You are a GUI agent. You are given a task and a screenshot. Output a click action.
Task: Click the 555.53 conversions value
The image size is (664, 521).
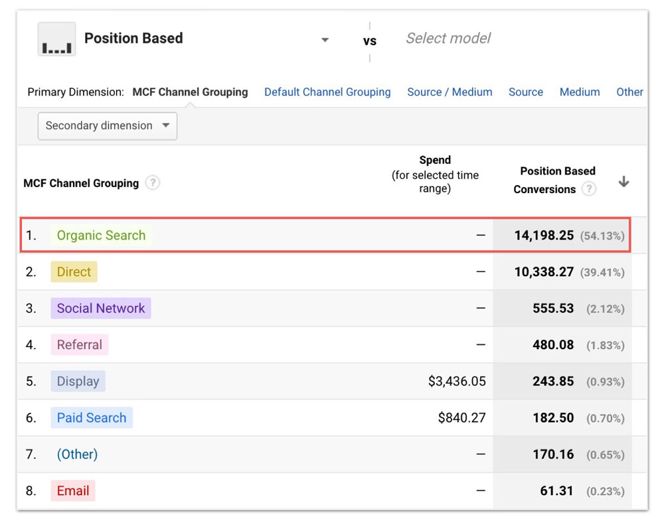point(553,308)
